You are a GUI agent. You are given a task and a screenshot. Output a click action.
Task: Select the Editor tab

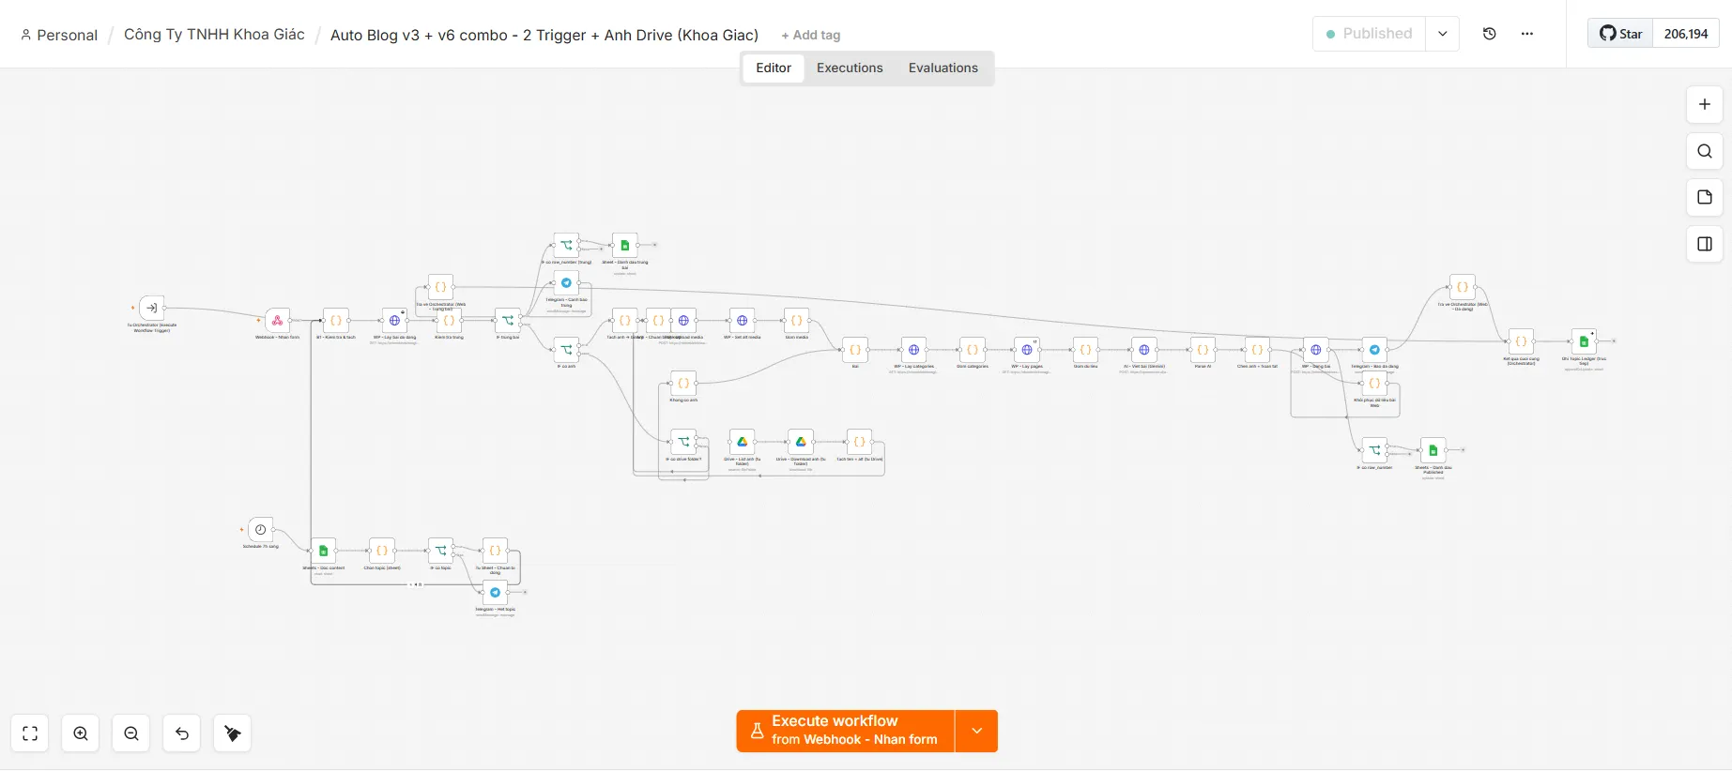774,68
